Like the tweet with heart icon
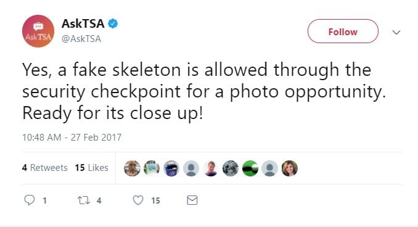Screen dimensions: 418x227 138,200
